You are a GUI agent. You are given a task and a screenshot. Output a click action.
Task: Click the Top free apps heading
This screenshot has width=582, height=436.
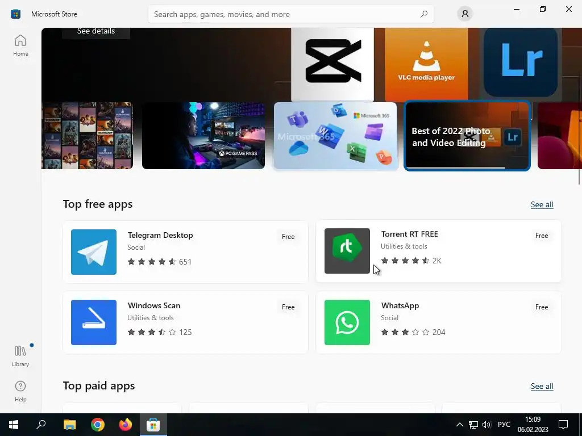[98, 204]
